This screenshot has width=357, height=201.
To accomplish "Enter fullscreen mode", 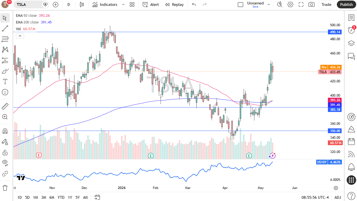I will (301, 4).
